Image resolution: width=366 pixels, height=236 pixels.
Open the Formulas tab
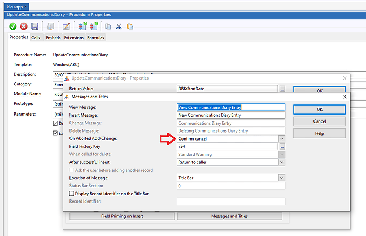pos(96,38)
